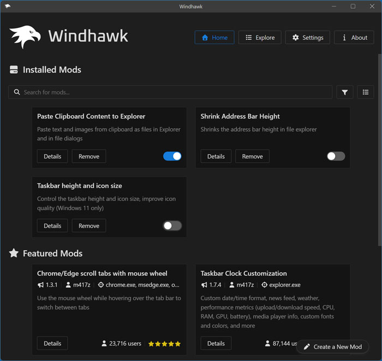The height and width of the screenshot is (361, 382).
Task: Disable the Paste Clipboard Content to Explorer mod
Action: (x=172, y=156)
